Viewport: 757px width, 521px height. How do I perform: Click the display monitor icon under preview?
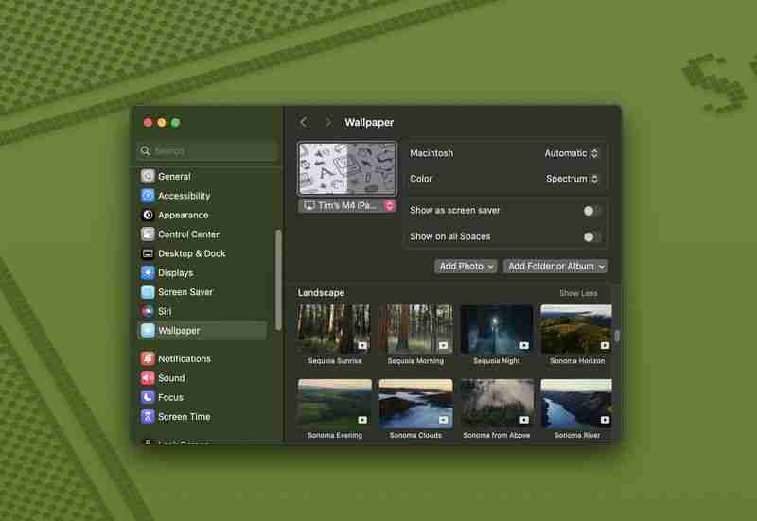[309, 205]
